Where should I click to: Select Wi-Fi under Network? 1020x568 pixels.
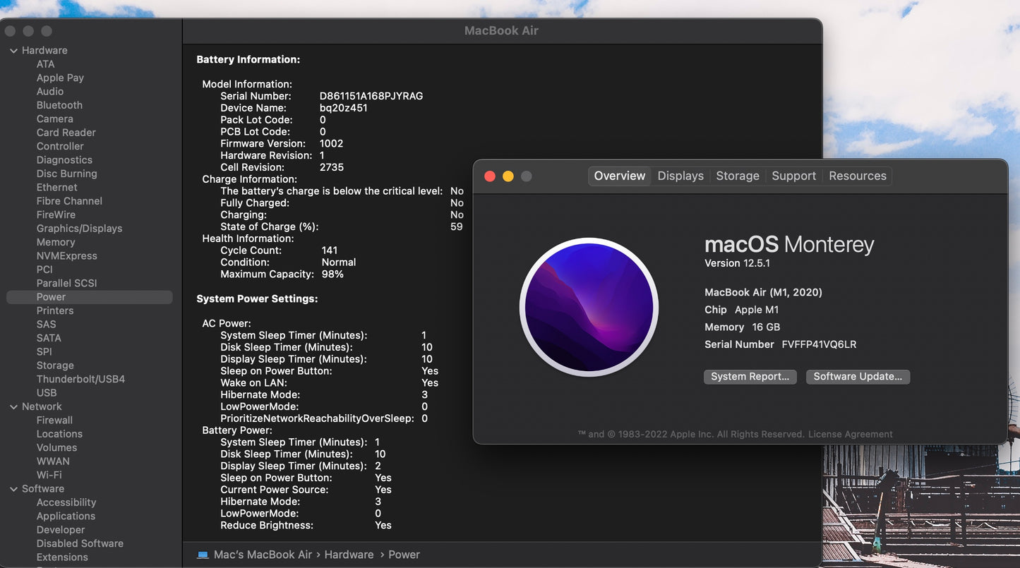(49, 475)
